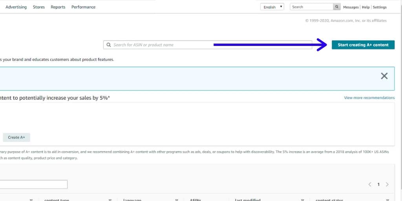Expand the English language dropdown
The image size is (402, 201).
272,7
